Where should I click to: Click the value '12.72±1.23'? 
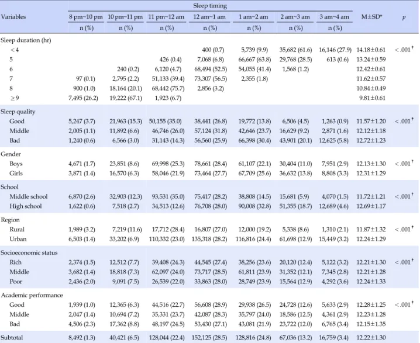[x=371, y=140]
